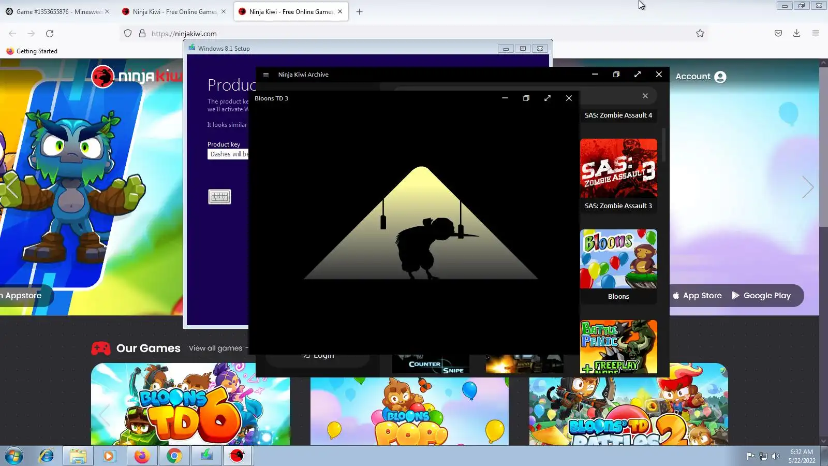Open Windows Explorer from the taskbar
The width and height of the screenshot is (828, 466).
(78, 456)
